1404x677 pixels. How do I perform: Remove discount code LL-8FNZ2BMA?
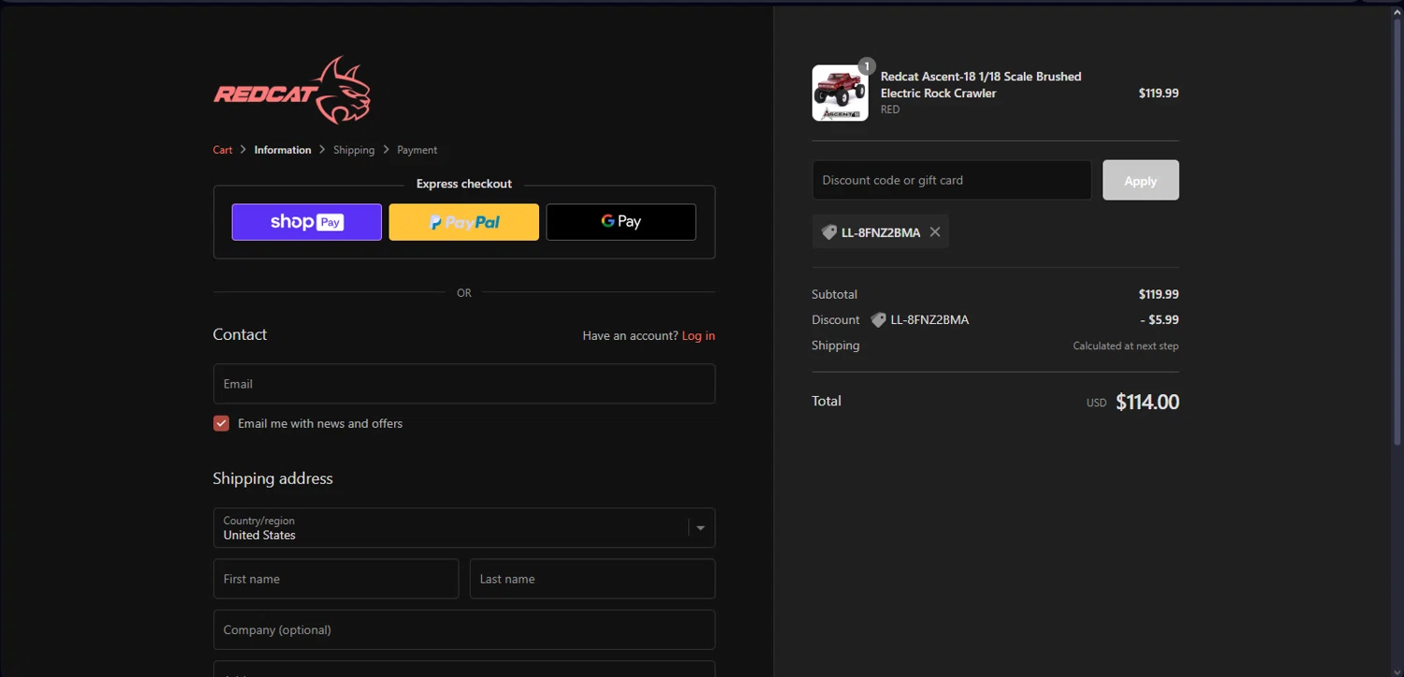pos(935,232)
